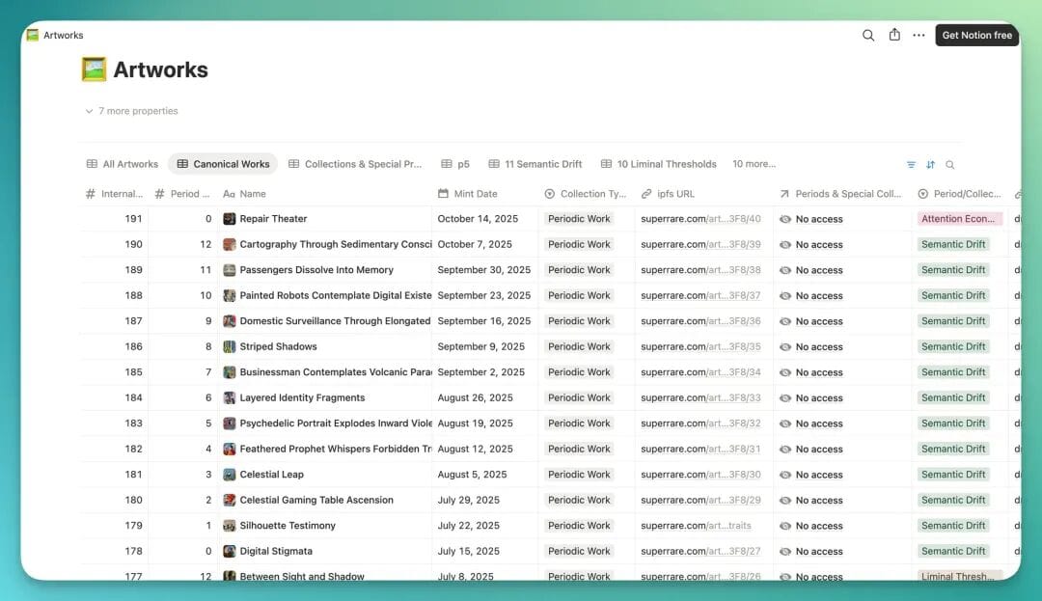The height and width of the screenshot is (601, 1042).
Task: Click the database search magnifier icon
Action: coord(950,165)
